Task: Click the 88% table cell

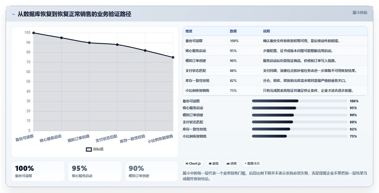Action: [233, 71]
